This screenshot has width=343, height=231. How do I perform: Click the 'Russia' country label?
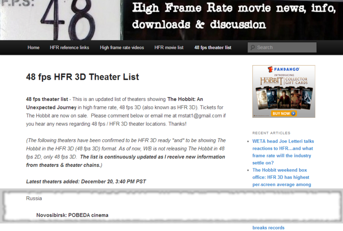tap(34, 198)
